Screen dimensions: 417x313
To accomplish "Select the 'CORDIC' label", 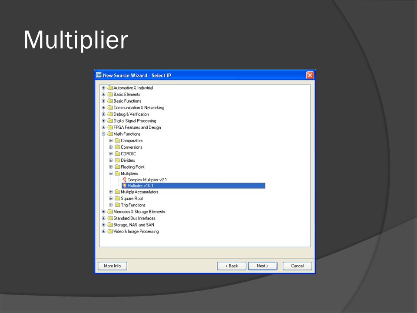I will click(x=129, y=153).
